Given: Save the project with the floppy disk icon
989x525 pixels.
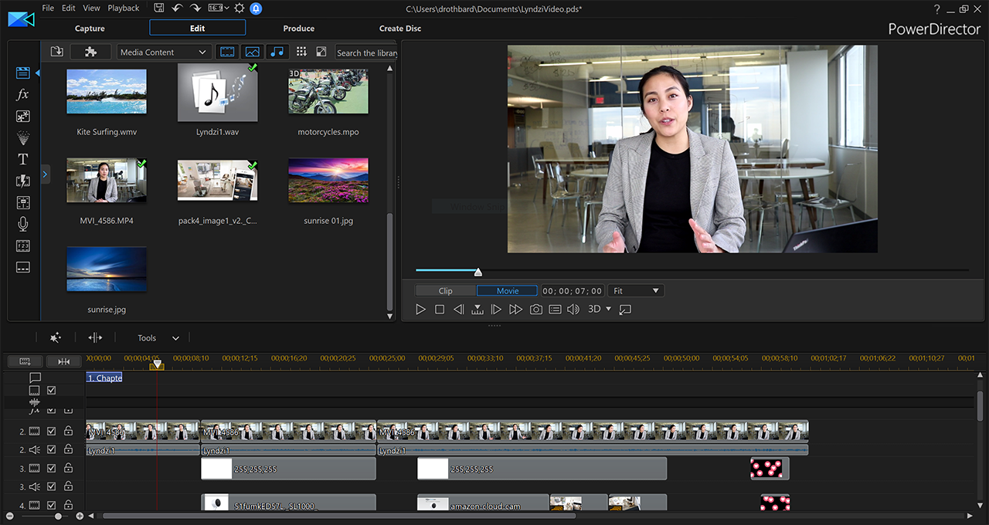Looking at the screenshot, I should pyautogui.click(x=159, y=8).
